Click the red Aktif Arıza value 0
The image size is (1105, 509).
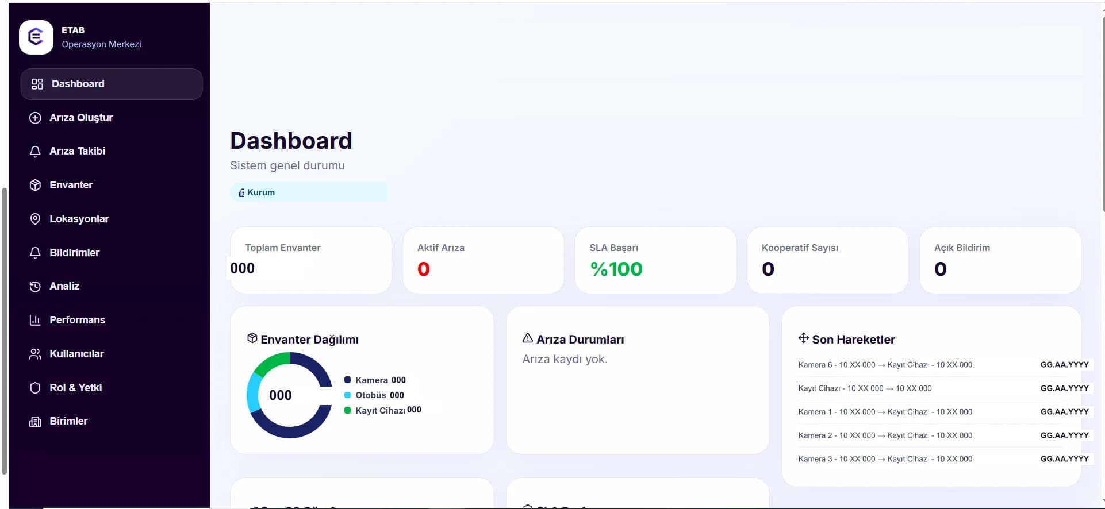(424, 269)
